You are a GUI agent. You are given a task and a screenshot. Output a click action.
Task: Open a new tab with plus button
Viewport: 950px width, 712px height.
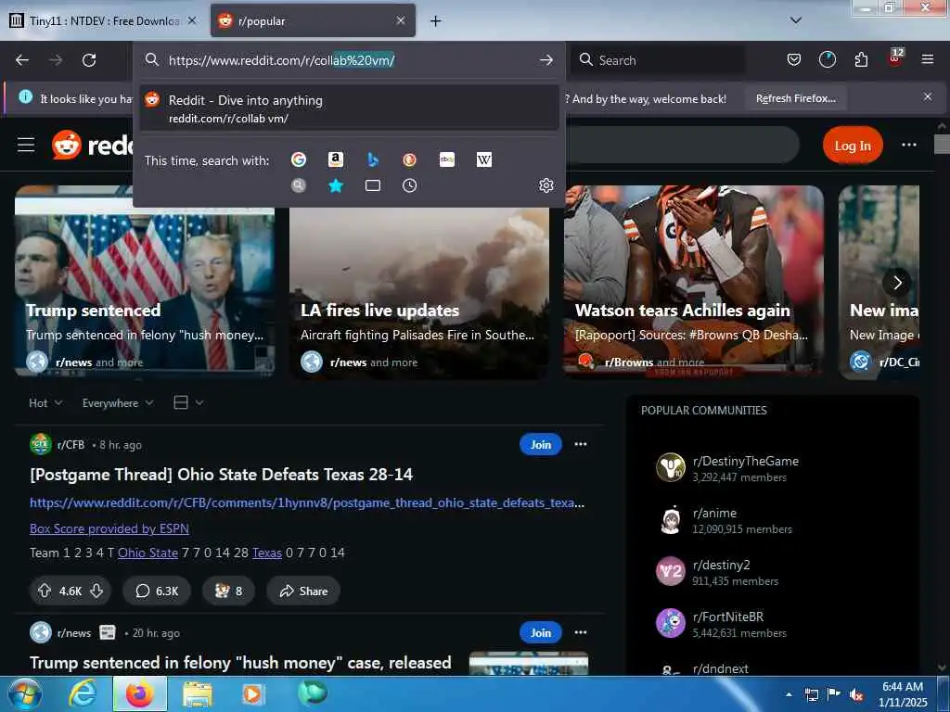pyautogui.click(x=435, y=21)
